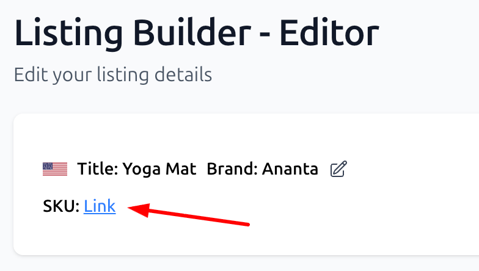Click the brand name Ananta

tap(290, 169)
